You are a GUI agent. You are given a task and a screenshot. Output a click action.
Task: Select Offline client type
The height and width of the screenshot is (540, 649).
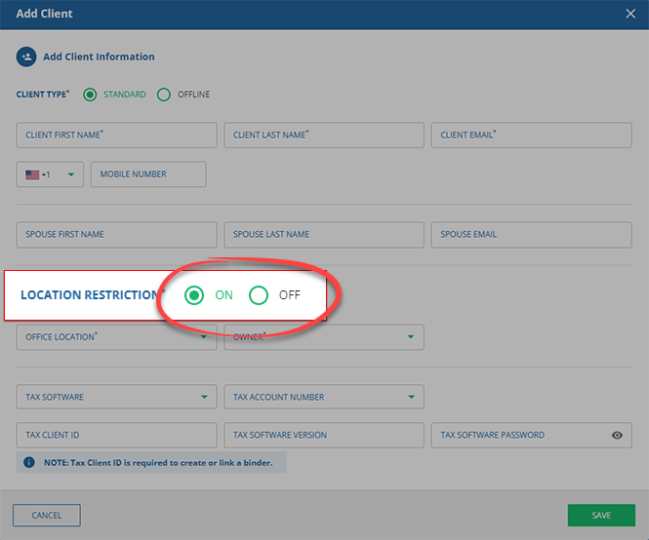click(164, 95)
